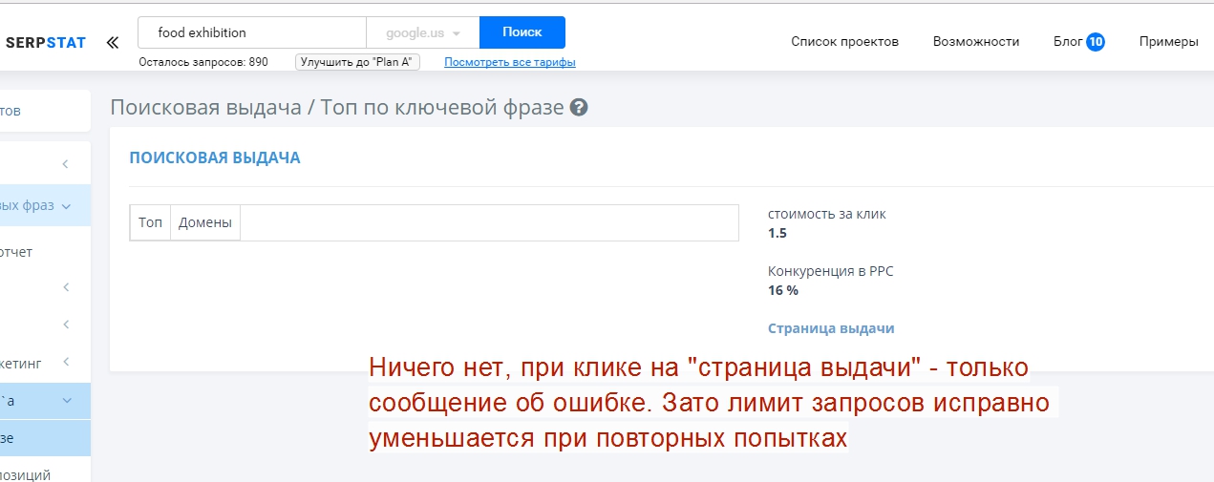
Task: Click the help question mark beside page title
Action: pos(578,108)
